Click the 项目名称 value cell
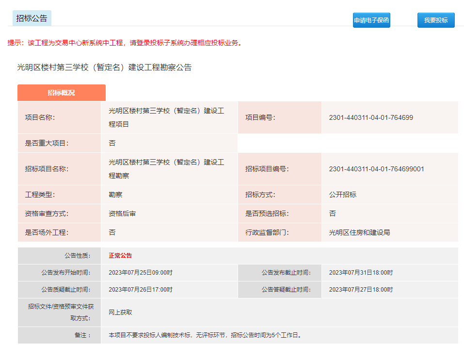Viewport: 464px width, 345px height. pyautogui.click(x=166, y=117)
